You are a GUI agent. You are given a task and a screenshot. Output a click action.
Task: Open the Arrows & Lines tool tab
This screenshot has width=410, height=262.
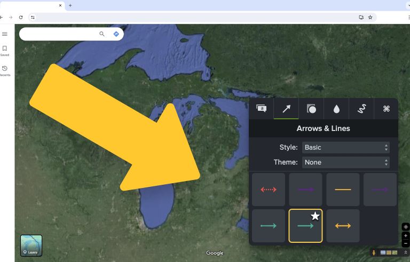[x=286, y=109]
